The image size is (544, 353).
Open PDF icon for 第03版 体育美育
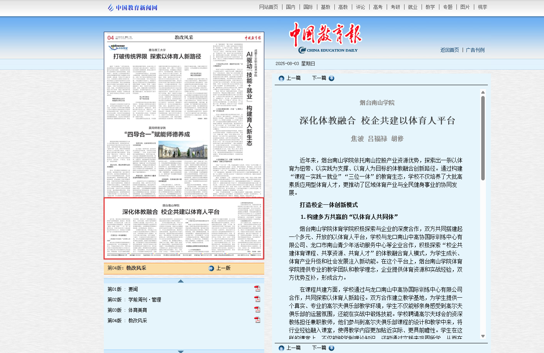click(x=257, y=310)
